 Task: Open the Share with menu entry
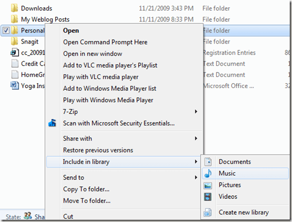pos(77,138)
